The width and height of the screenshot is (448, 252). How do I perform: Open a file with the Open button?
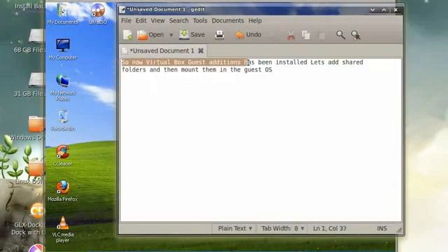150,35
